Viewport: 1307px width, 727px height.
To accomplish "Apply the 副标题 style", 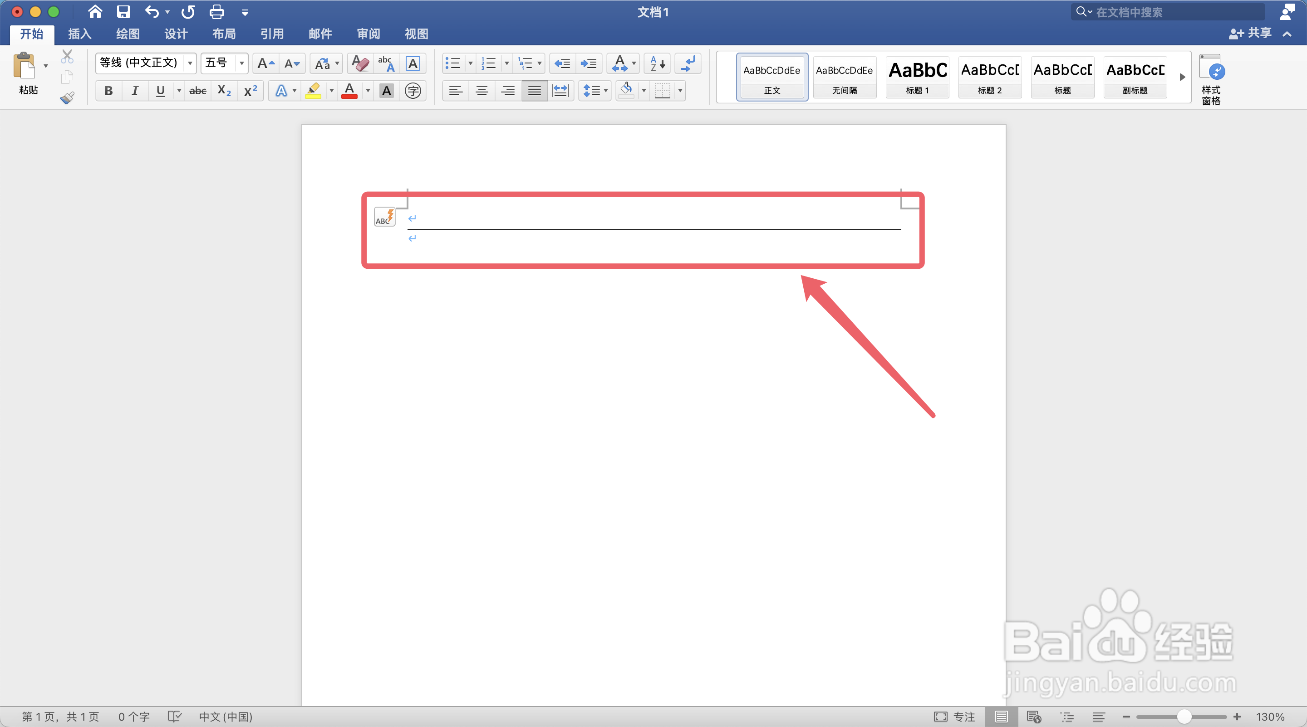I will pyautogui.click(x=1135, y=77).
